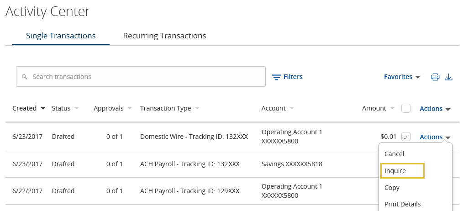Sort by Approvals column arrow
The image size is (463, 211).
(x=129, y=108)
